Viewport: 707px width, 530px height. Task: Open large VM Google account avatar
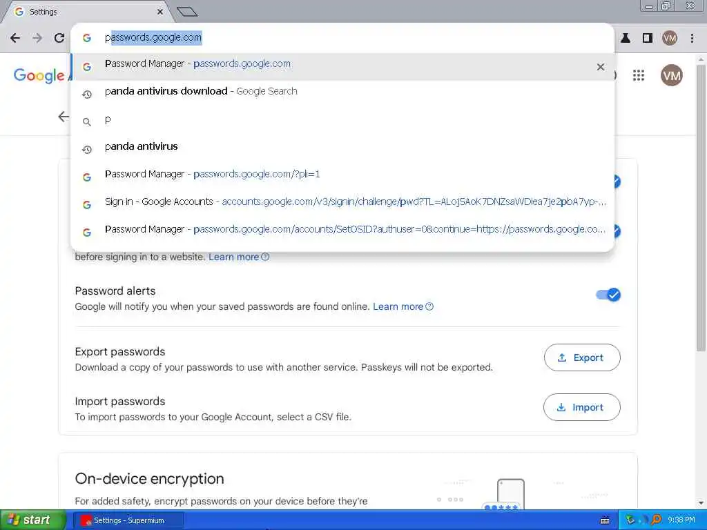pos(671,75)
